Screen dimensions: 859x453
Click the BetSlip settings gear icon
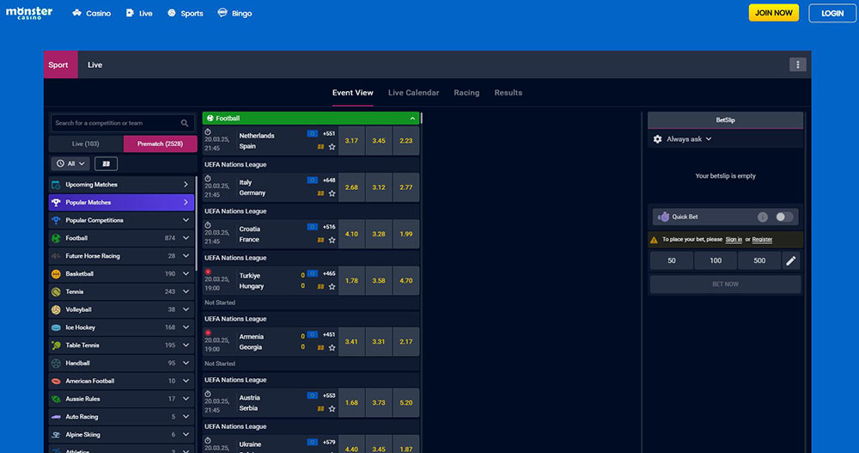[x=657, y=139]
